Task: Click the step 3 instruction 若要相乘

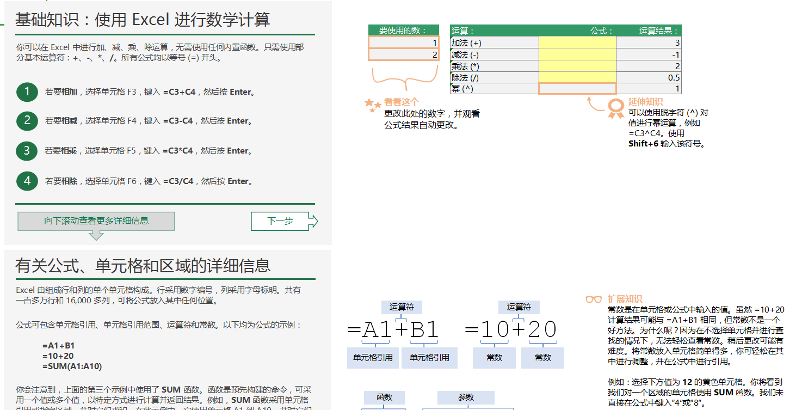Action: (x=150, y=151)
